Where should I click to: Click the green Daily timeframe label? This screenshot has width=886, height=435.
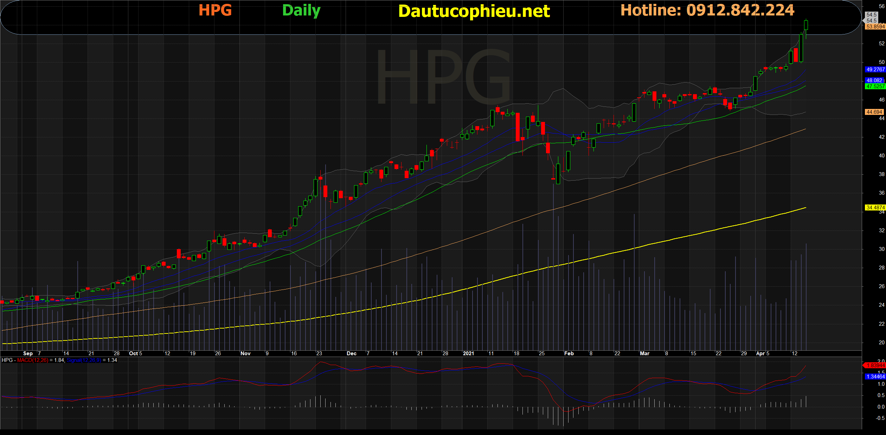pyautogui.click(x=301, y=11)
